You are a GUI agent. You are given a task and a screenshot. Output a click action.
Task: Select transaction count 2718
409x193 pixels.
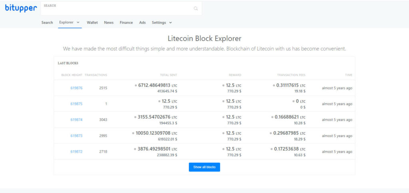click(x=103, y=152)
